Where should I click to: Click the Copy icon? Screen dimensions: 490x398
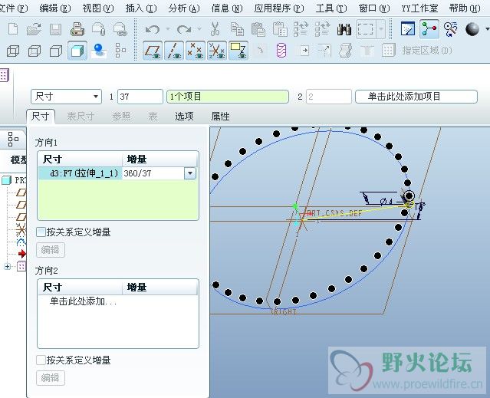tap(237, 29)
